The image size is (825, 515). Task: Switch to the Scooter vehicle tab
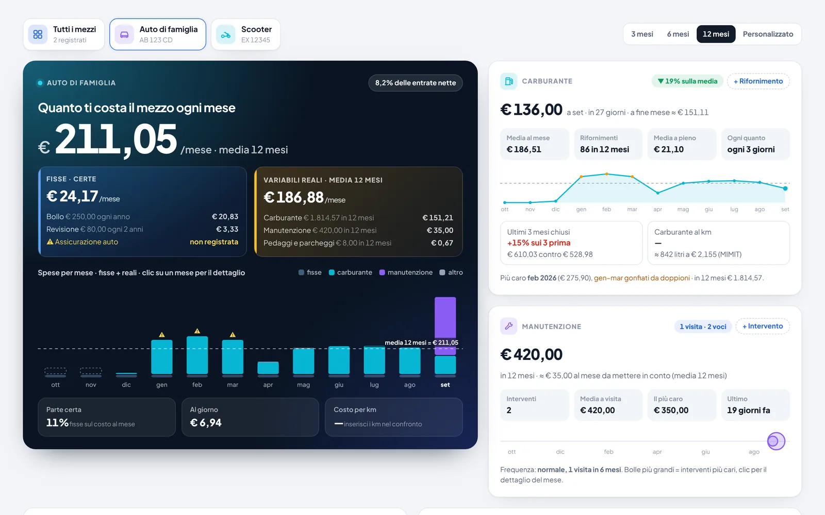point(245,35)
